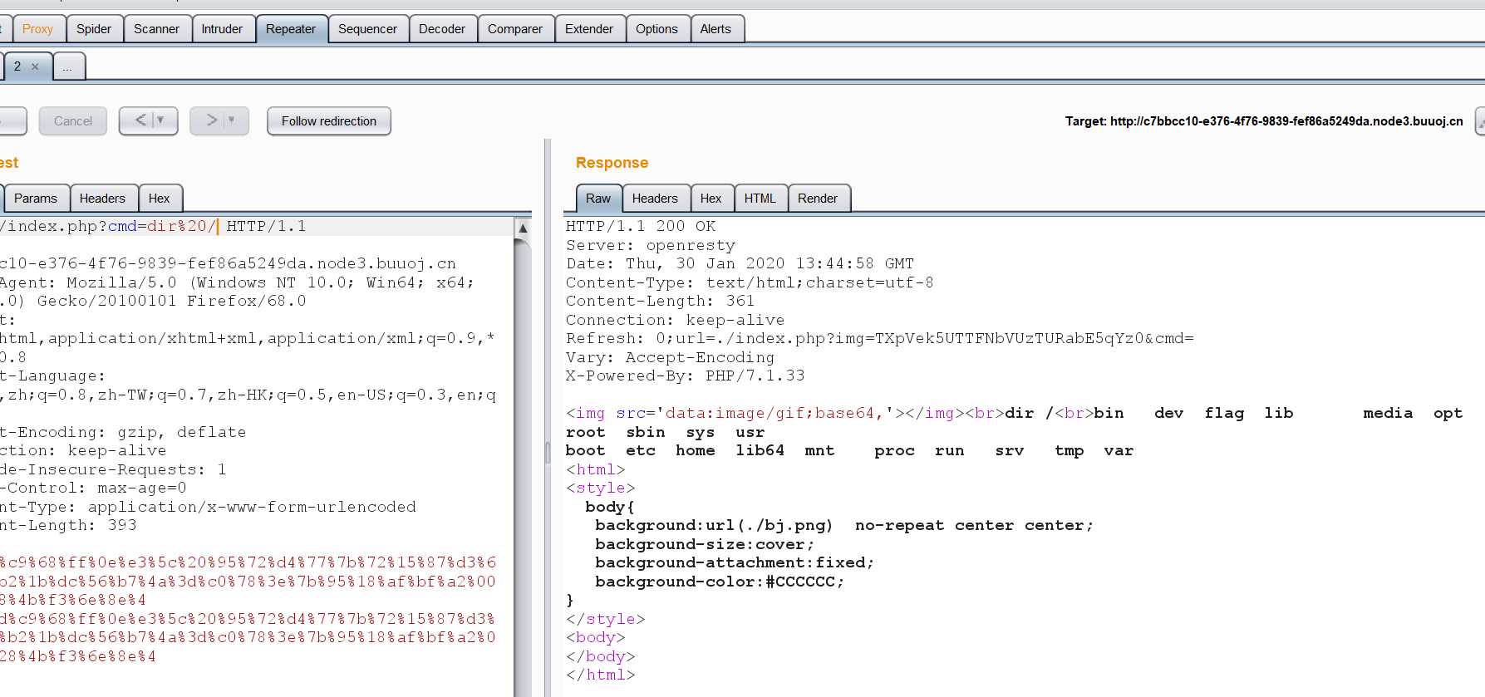This screenshot has height=697, width=1485.
Task: Click the 'Vary: Accept-Encoding' header line
Action: pyautogui.click(x=671, y=357)
